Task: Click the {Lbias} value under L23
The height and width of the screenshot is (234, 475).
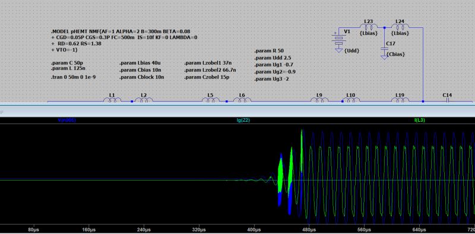Action: 369,33
